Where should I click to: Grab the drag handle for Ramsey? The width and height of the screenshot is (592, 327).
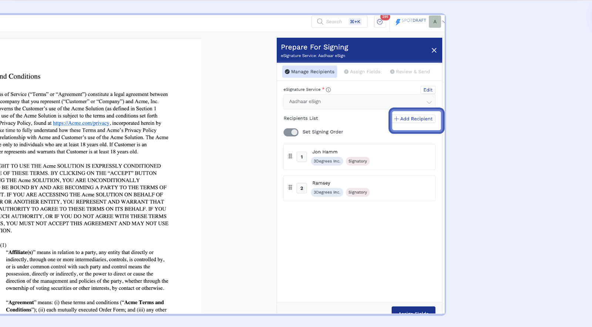pos(290,188)
